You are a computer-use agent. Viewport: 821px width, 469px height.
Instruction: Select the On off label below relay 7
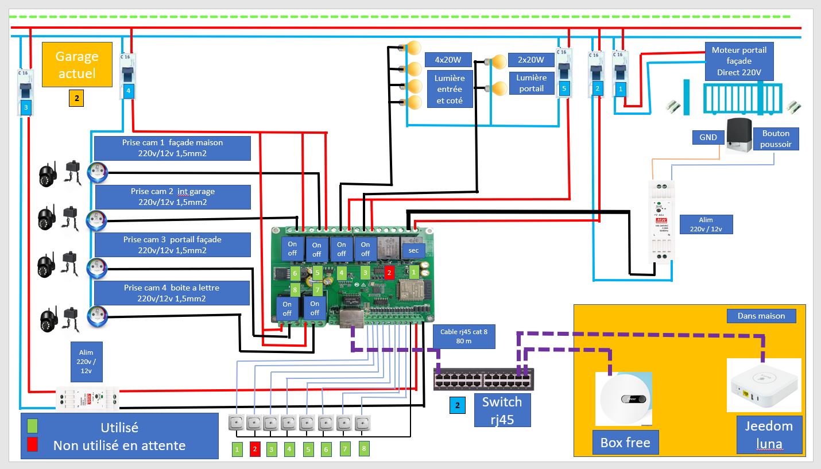click(315, 308)
